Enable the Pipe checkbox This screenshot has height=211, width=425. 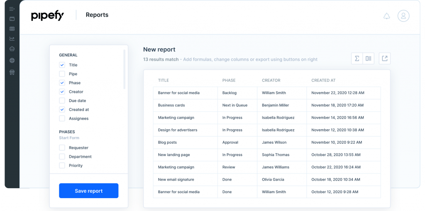62,74
